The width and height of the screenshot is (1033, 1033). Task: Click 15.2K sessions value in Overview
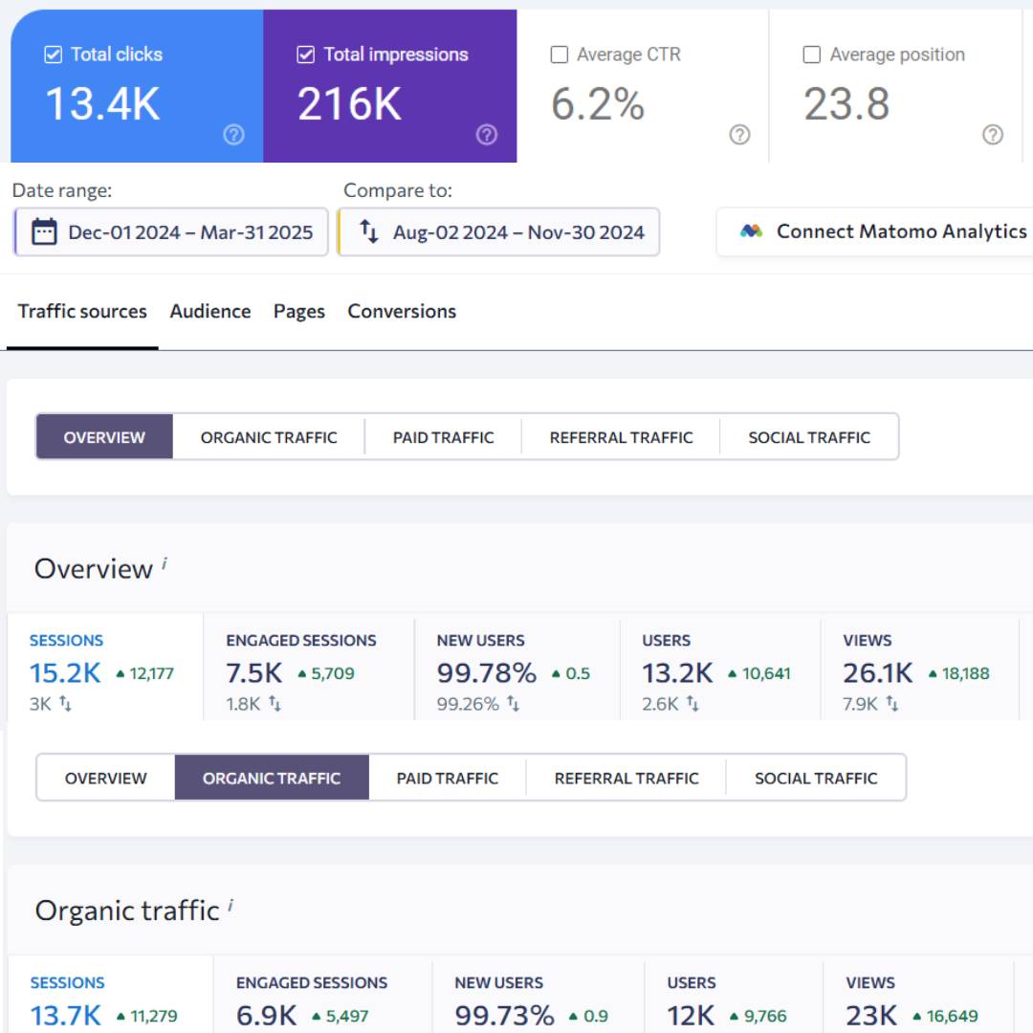tap(65, 672)
